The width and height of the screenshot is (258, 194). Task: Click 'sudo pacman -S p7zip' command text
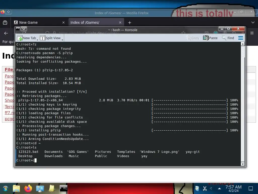(52, 53)
